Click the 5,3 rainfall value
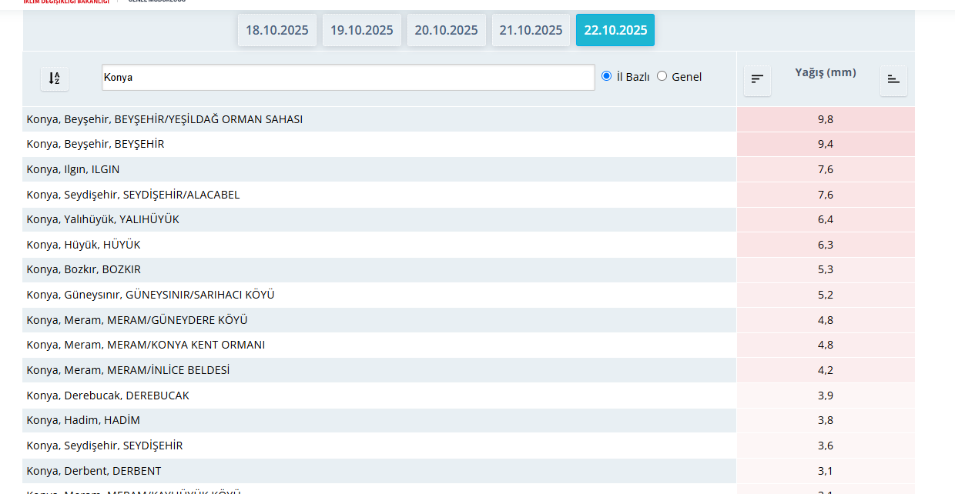The height and width of the screenshot is (494, 955). [826, 269]
